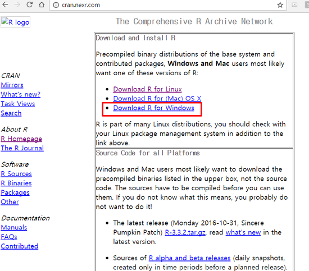
Task: Click Download R for Linux
Action: (x=147, y=89)
